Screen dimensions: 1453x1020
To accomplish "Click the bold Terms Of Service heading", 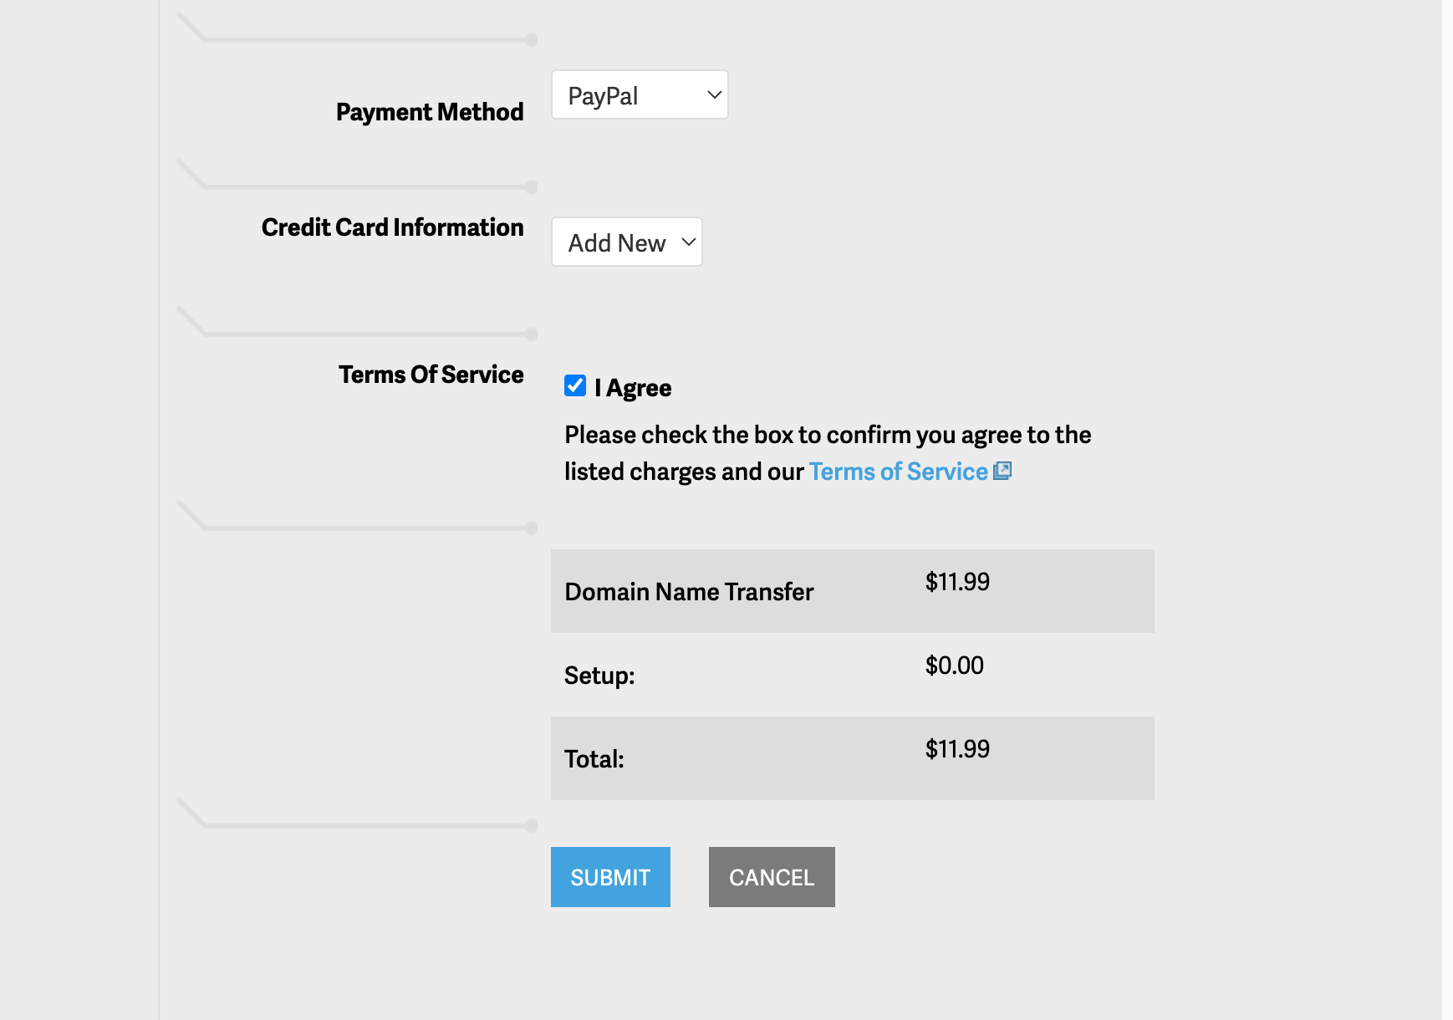I will pyautogui.click(x=431, y=375).
